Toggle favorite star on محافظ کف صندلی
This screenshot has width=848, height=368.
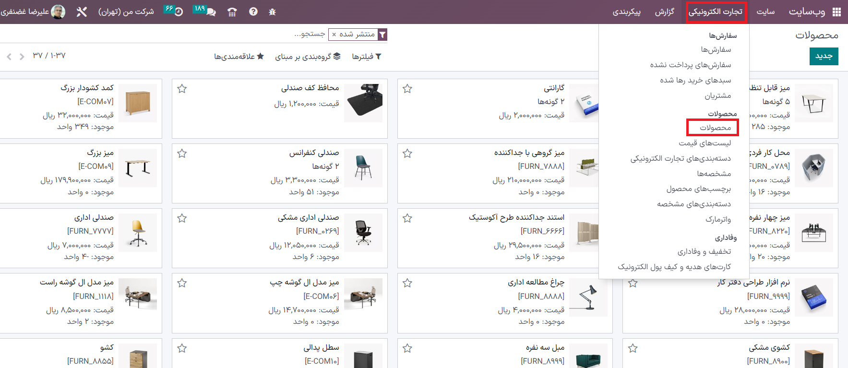[182, 89]
